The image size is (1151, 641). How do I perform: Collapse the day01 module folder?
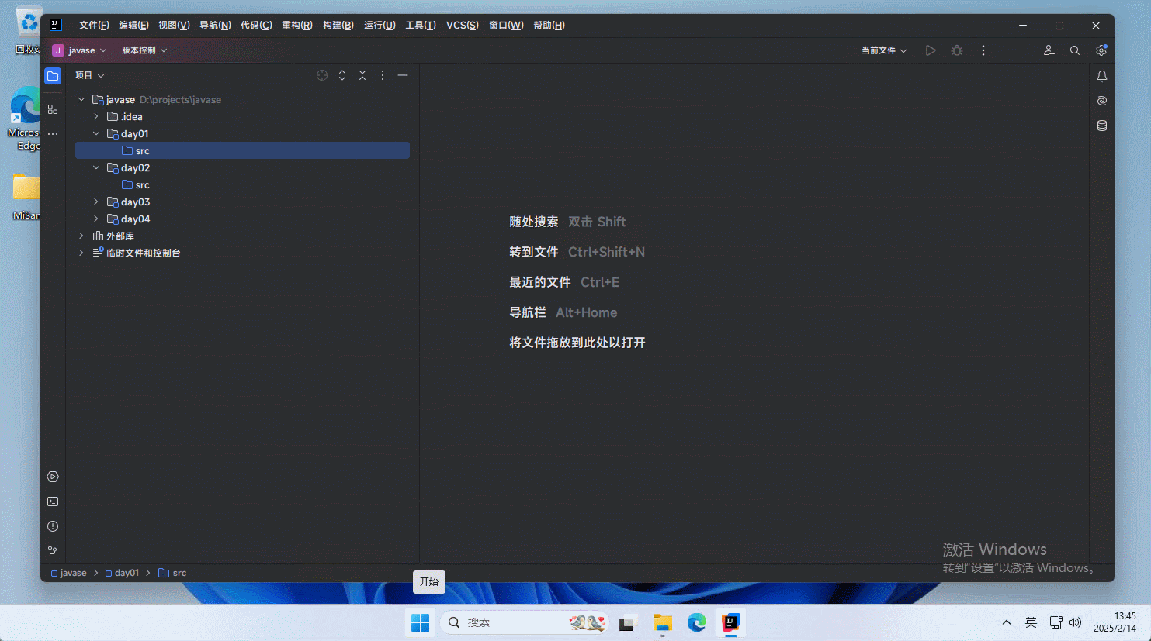pos(96,134)
